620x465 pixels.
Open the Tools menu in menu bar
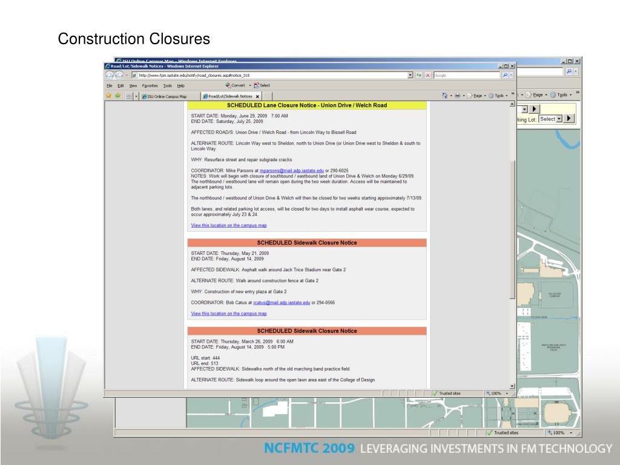pyautogui.click(x=168, y=86)
